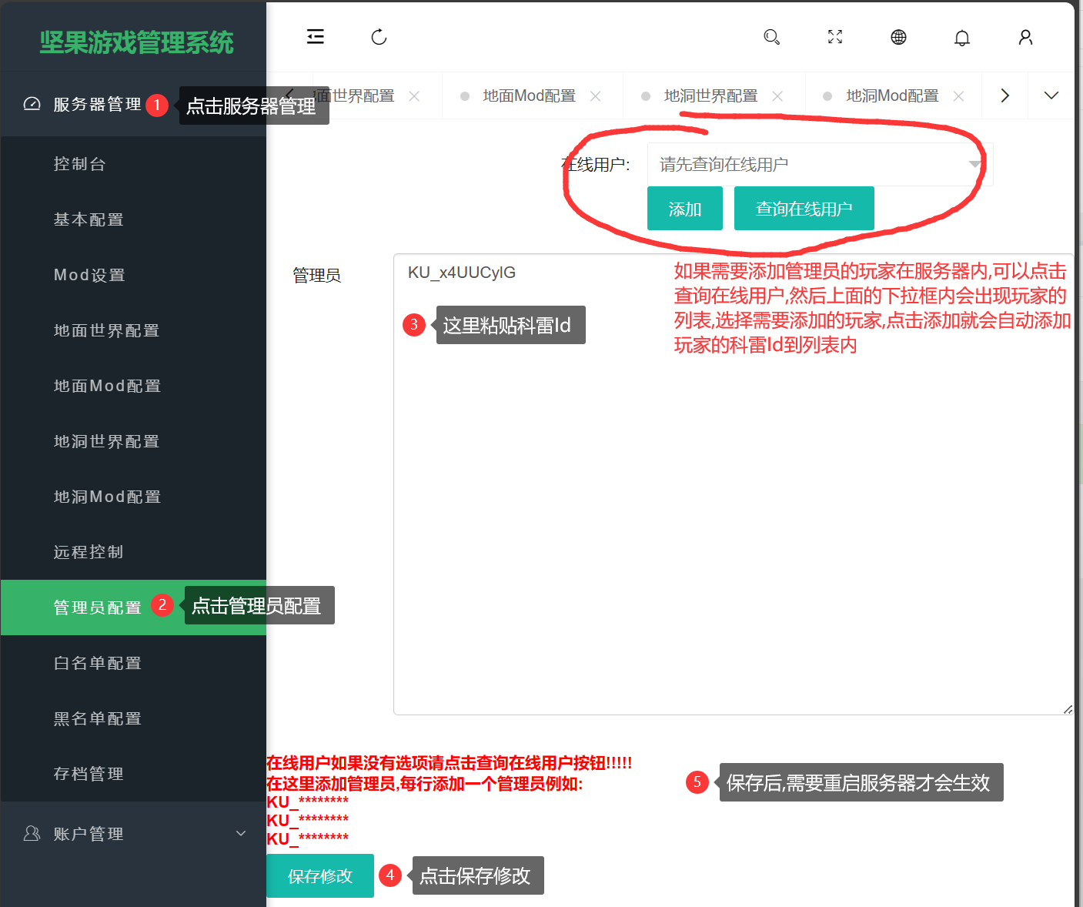
Task: Close the 地洞世界配置 tab
Action: pos(777,96)
